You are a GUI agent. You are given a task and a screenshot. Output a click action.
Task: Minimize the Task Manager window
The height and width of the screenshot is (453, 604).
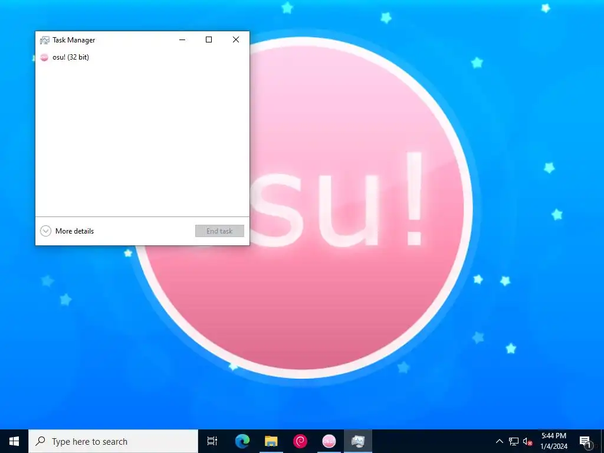(182, 40)
